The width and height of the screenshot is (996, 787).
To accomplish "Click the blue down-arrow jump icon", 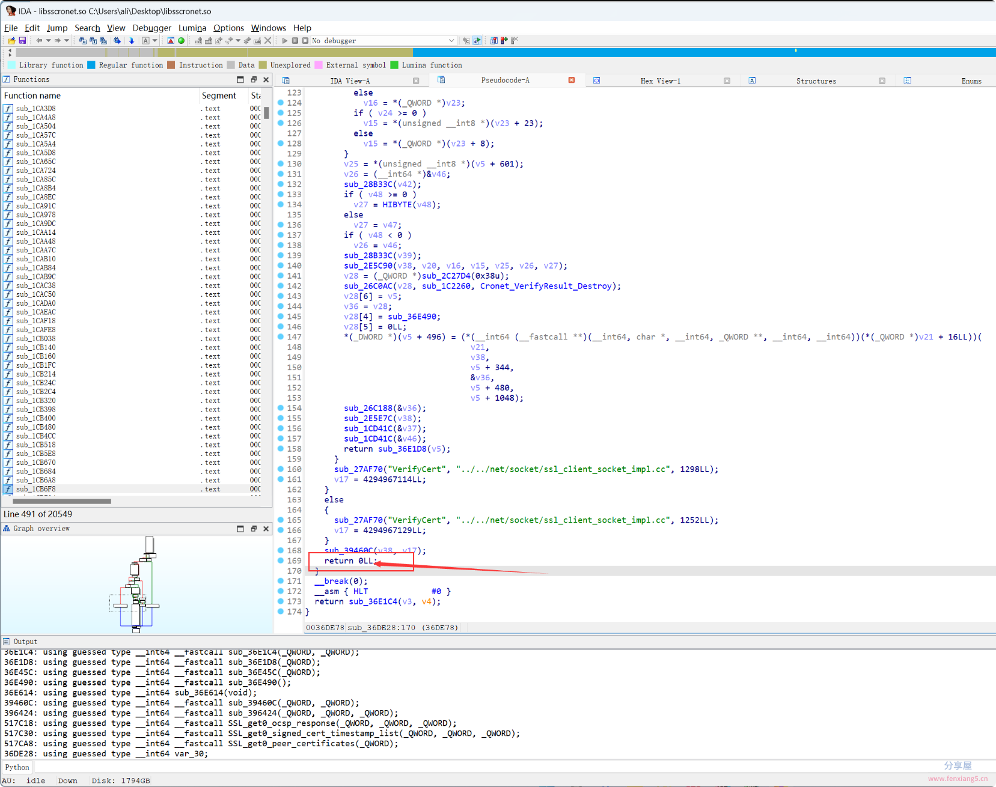I will coord(132,41).
